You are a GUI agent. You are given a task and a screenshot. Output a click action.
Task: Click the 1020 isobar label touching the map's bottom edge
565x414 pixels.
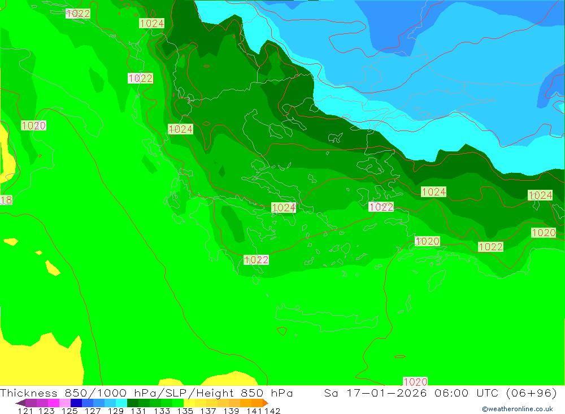pos(415,382)
